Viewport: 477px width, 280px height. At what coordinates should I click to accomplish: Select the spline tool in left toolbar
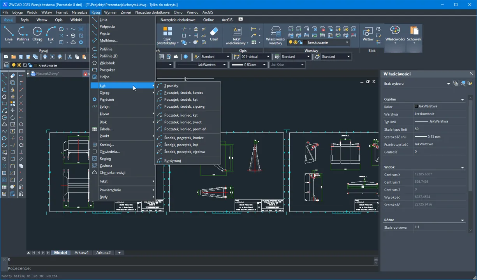click(4, 131)
